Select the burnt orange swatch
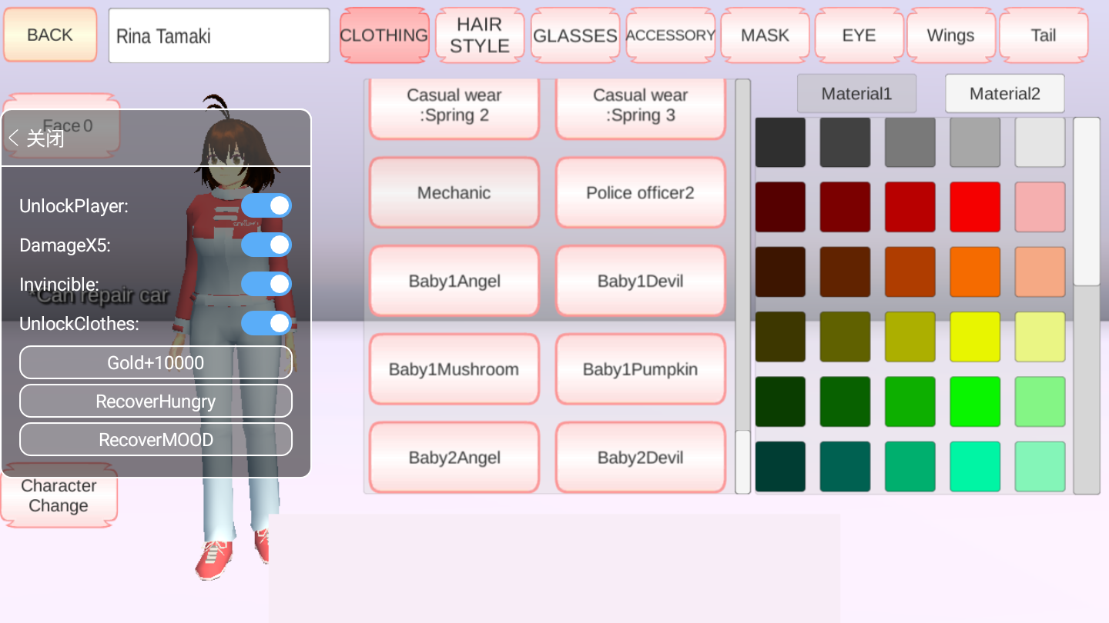The height and width of the screenshot is (623, 1109). point(910,272)
